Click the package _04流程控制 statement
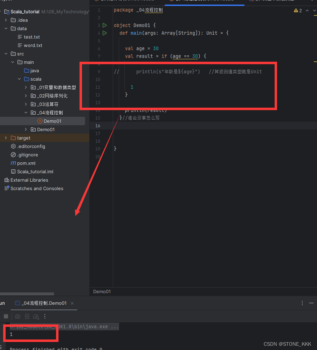317x350 pixels. 138,10
